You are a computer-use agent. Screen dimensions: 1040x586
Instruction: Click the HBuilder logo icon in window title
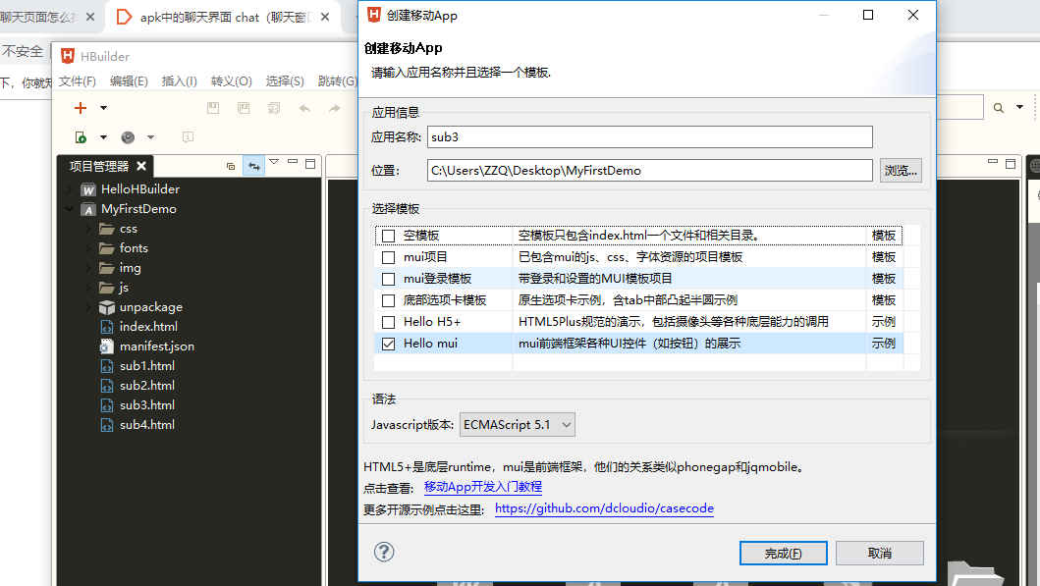point(68,56)
